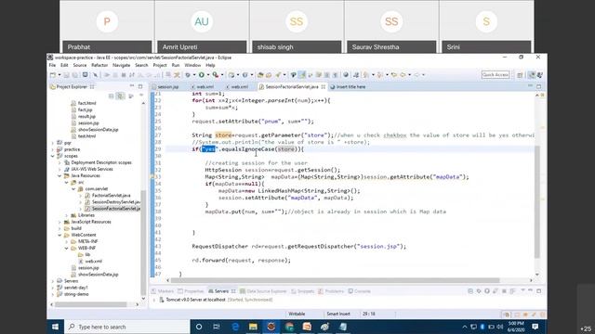The width and height of the screenshot is (595, 334).
Task: Open the Windows Start menu
Action: click(x=56, y=327)
